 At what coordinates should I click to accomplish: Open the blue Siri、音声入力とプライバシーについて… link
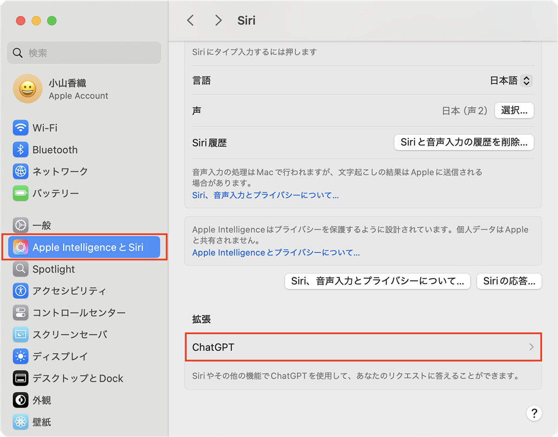[x=266, y=195]
